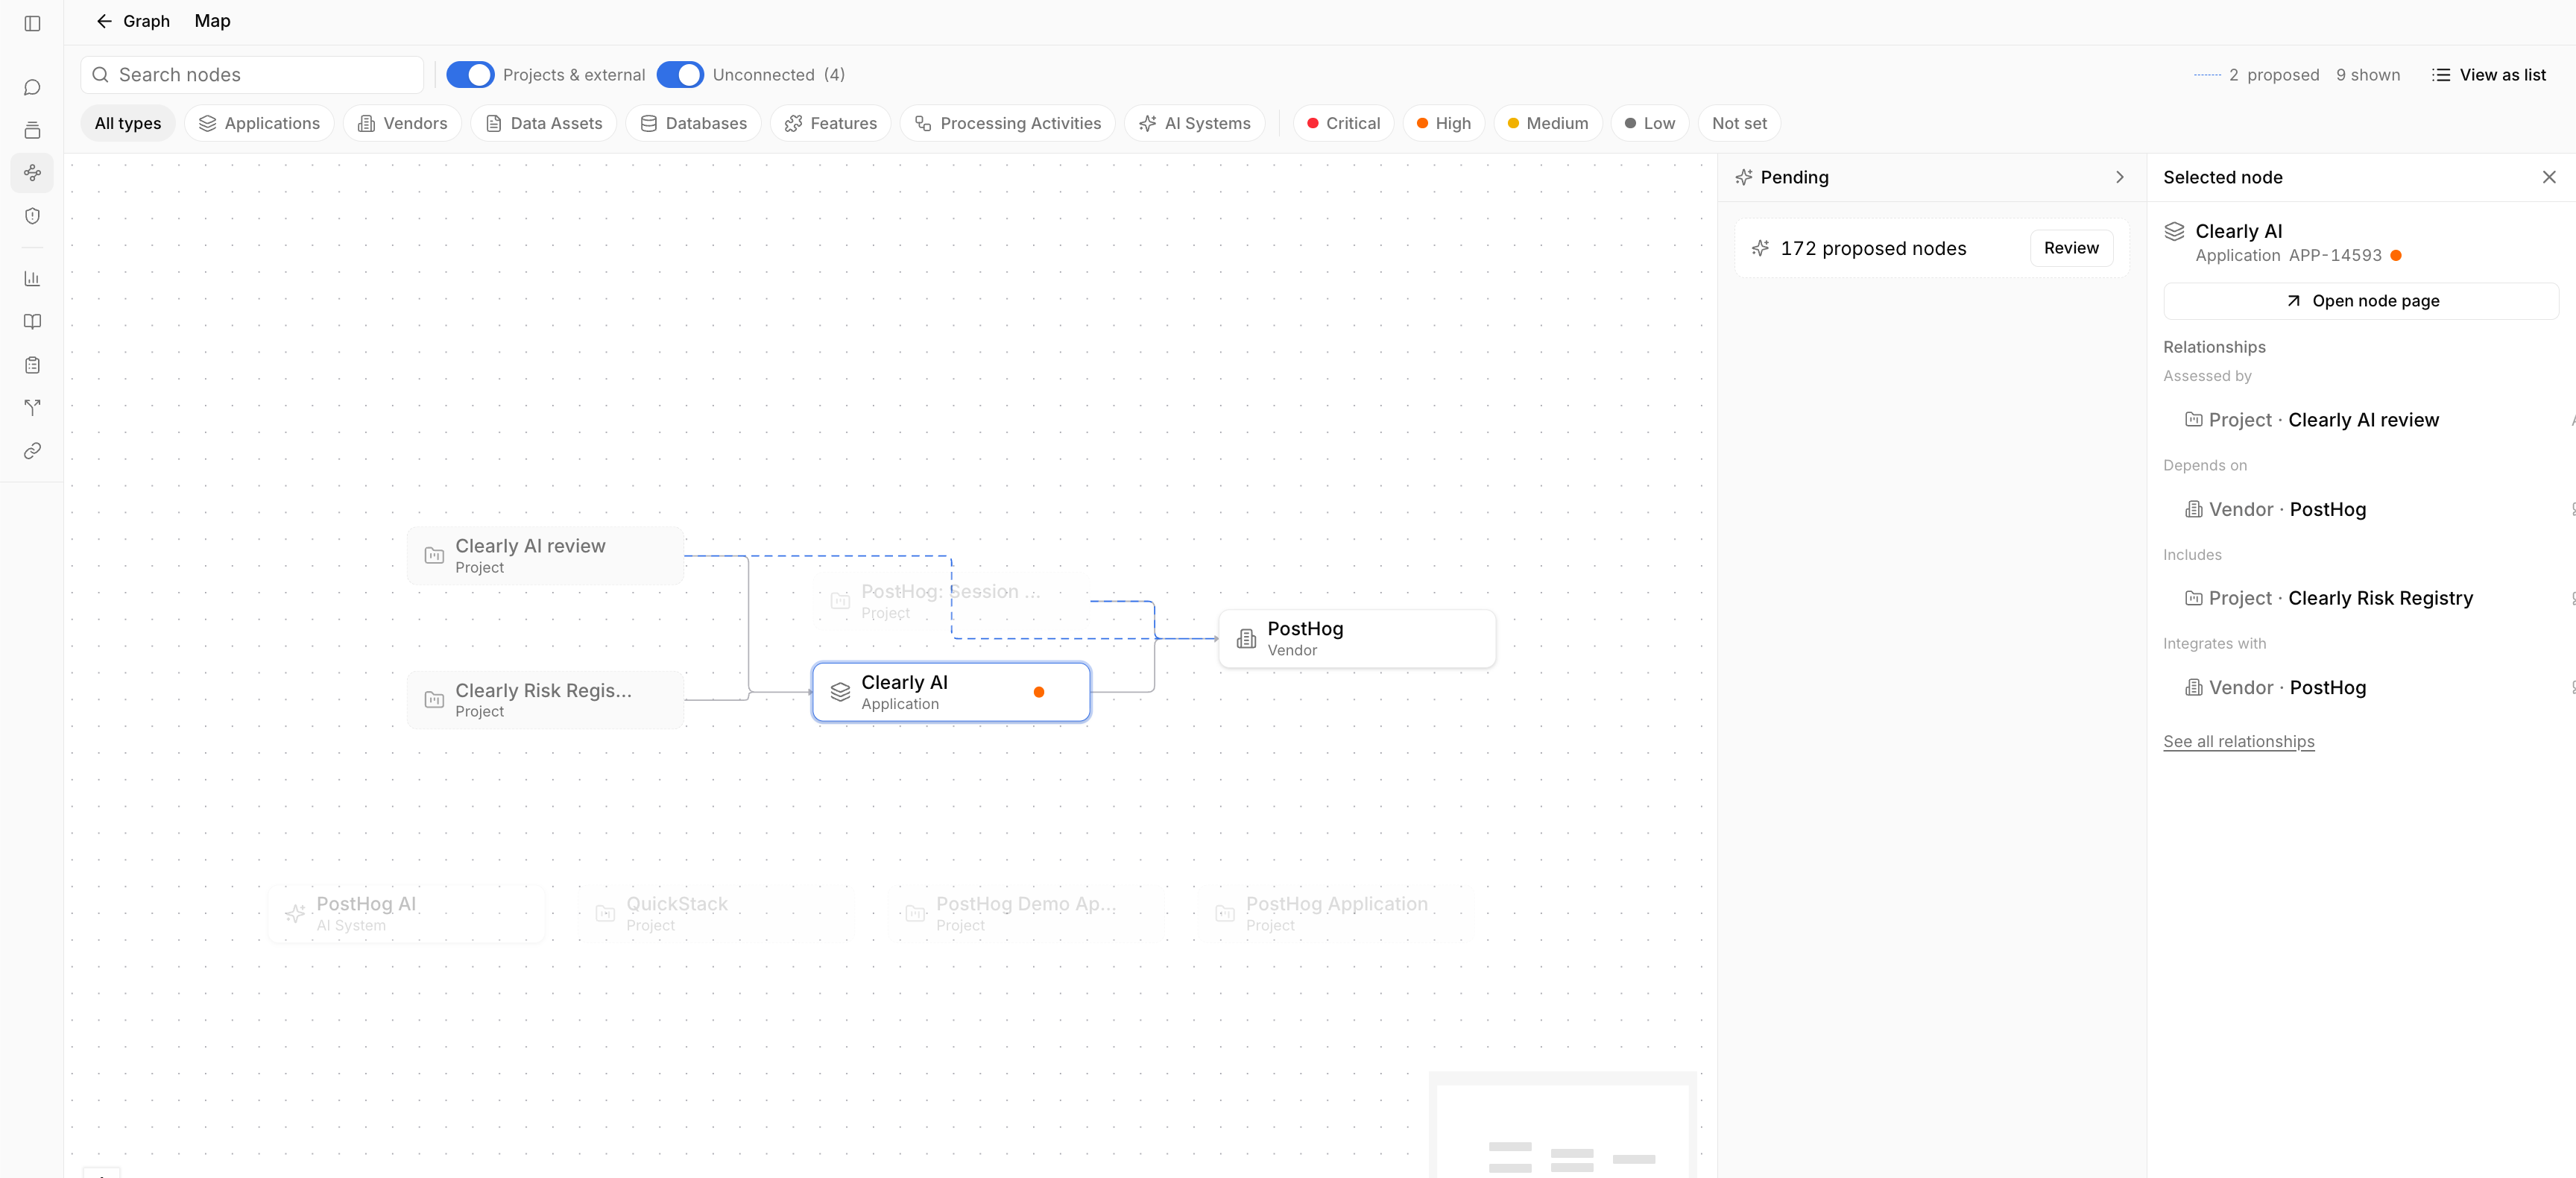This screenshot has height=1178, width=2576.
Task: Select the Clearly Risk Regis... project node
Action: click(x=545, y=700)
